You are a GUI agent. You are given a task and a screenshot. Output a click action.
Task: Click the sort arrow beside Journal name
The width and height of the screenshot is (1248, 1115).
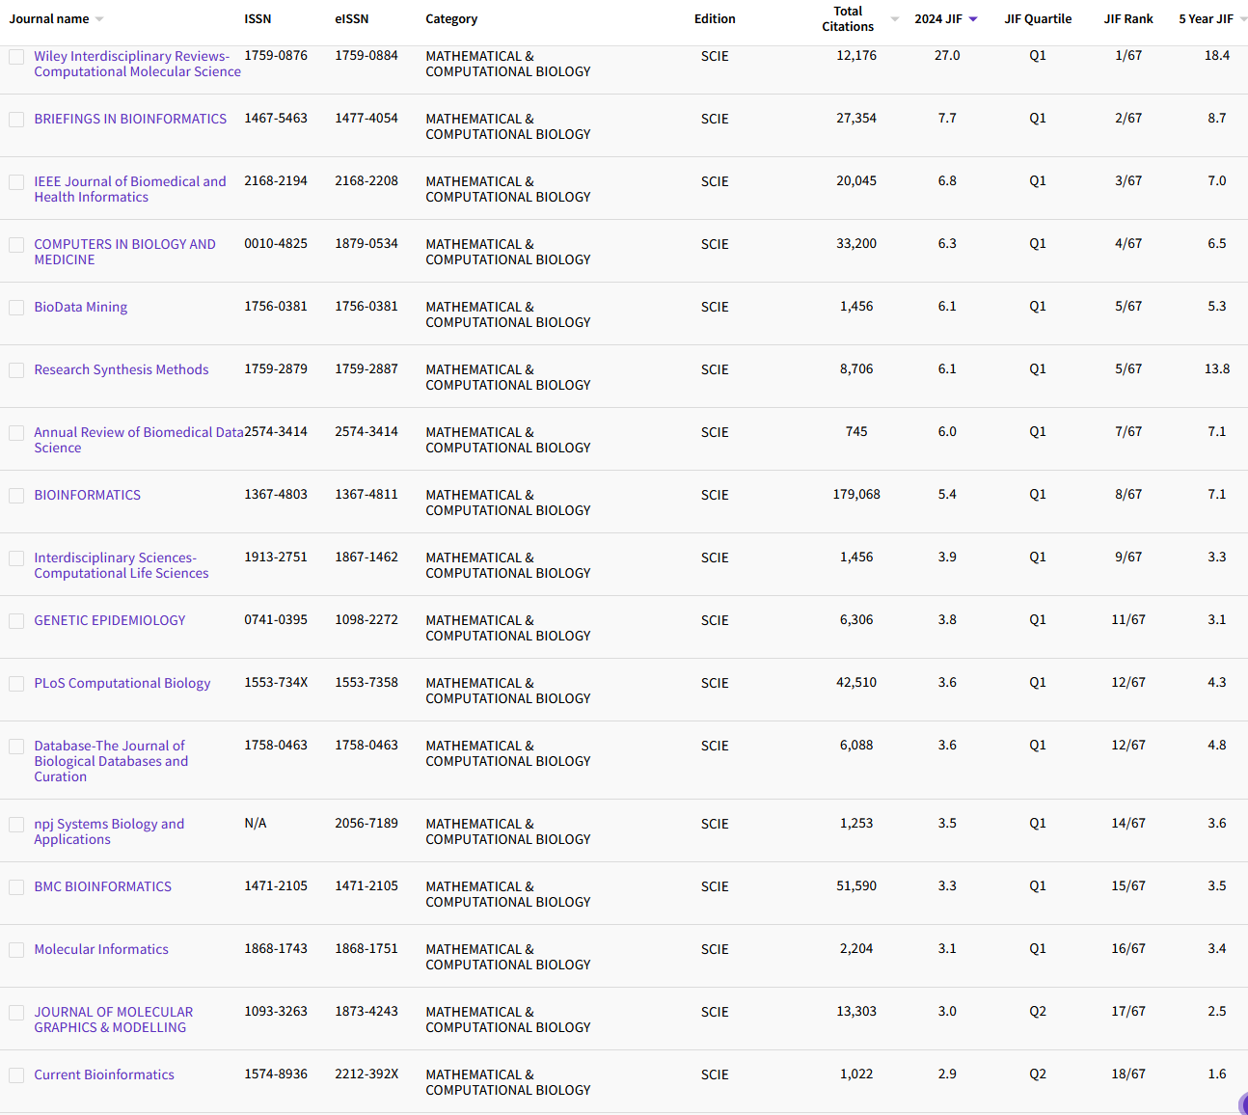pyautogui.click(x=99, y=19)
